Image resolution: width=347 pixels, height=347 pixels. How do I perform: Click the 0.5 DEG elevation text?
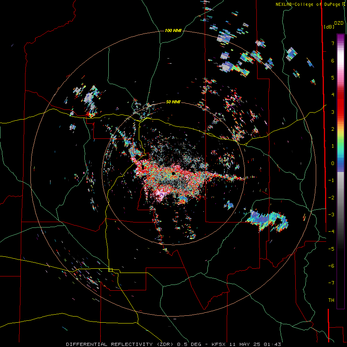click(x=189, y=344)
